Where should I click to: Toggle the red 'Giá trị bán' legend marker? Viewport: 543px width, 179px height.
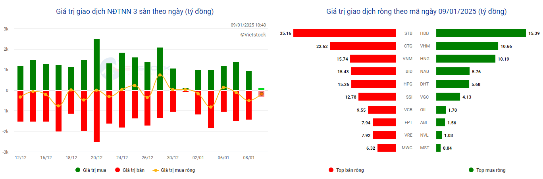(117, 170)
